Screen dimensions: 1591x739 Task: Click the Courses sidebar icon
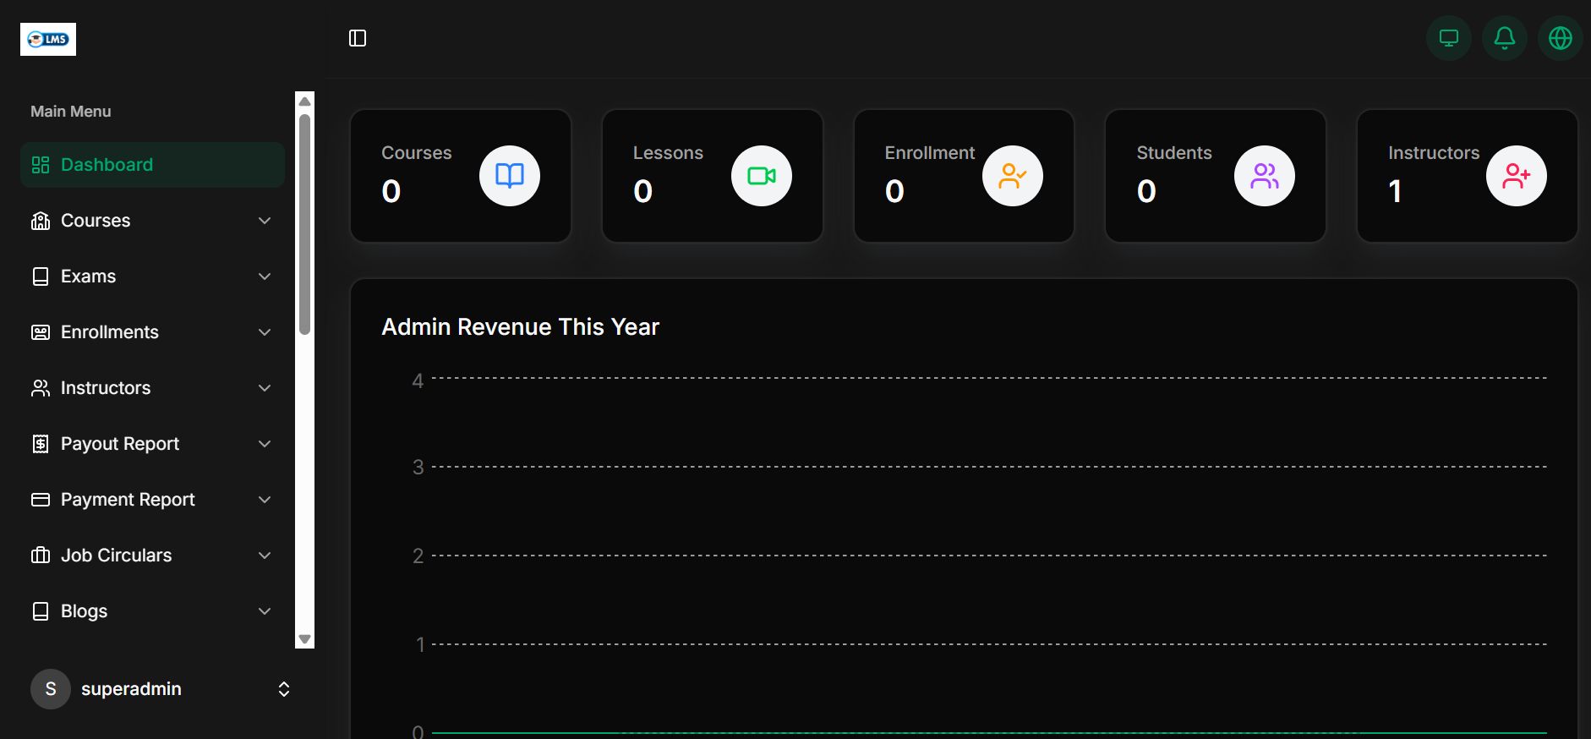pyautogui.click(x=41, y=221)
